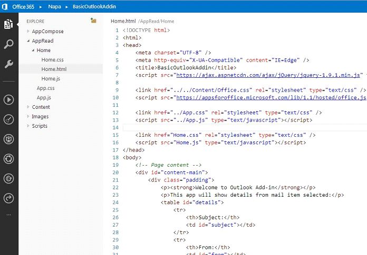Image resolution: width=367 pixels, height=255 pixels.
Task: Expand the Images folder arrow
Action: pyautogui.click(x=28, y=116)
